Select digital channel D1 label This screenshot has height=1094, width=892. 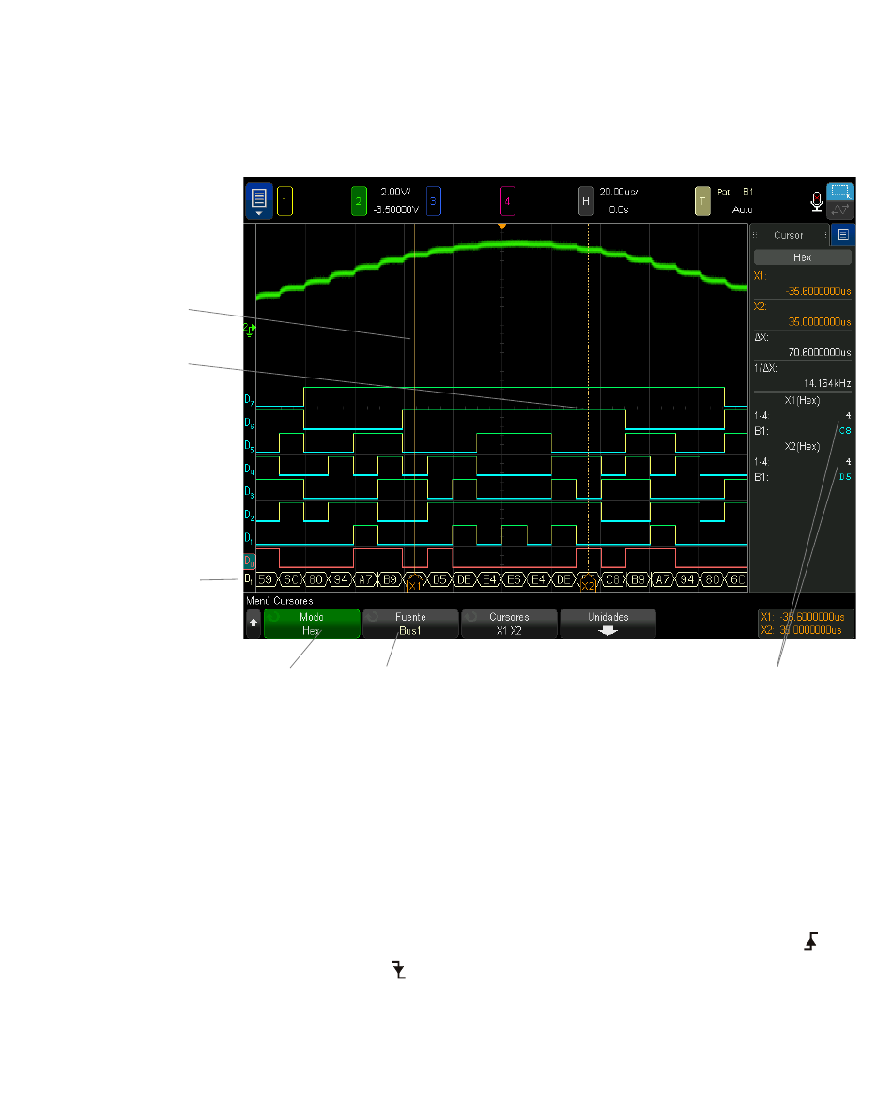[249, 538]
